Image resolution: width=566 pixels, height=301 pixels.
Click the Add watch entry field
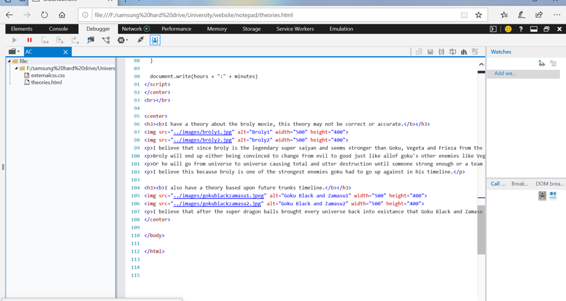pyautogui.click(x=523, y=73)
